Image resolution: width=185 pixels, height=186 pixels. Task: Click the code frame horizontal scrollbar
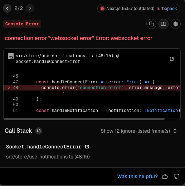click(84, 119)
